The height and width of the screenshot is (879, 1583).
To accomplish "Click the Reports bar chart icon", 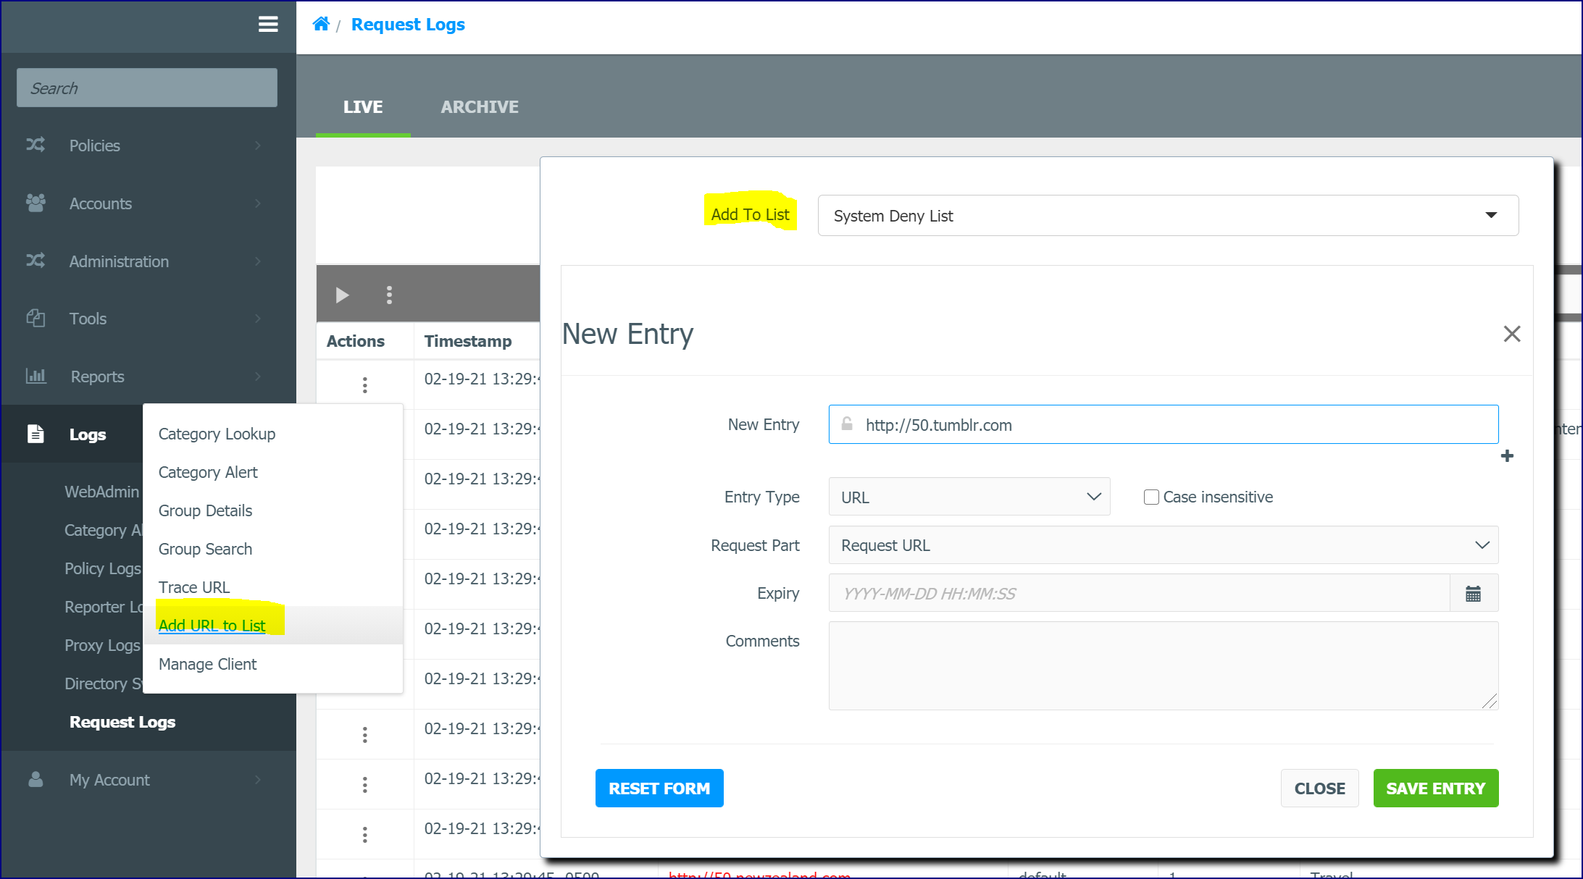I will click(35, 376).
